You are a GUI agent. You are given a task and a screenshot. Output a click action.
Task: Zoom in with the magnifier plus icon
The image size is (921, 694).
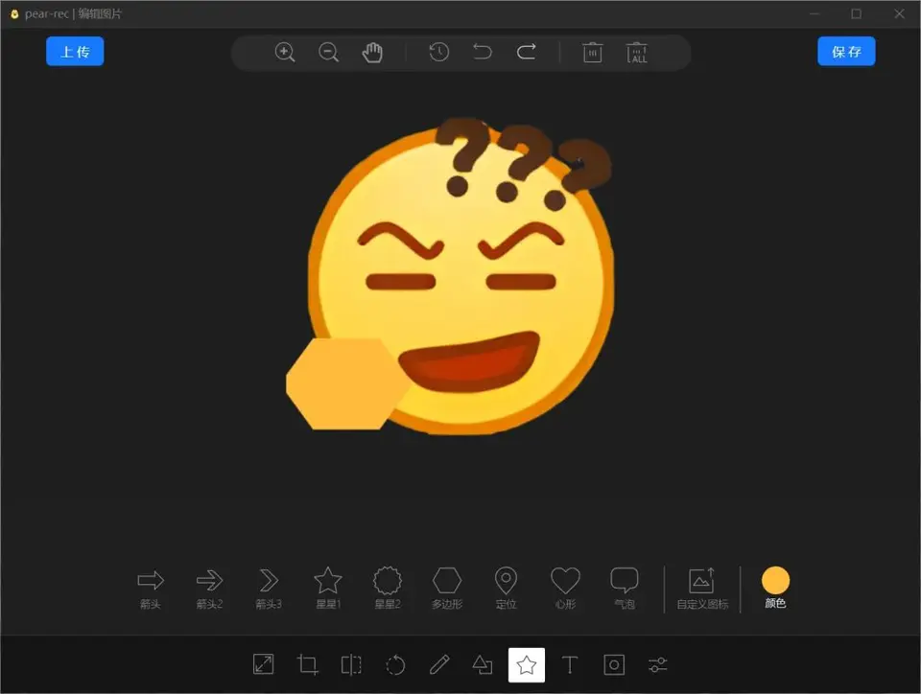(x=285, y=53)
